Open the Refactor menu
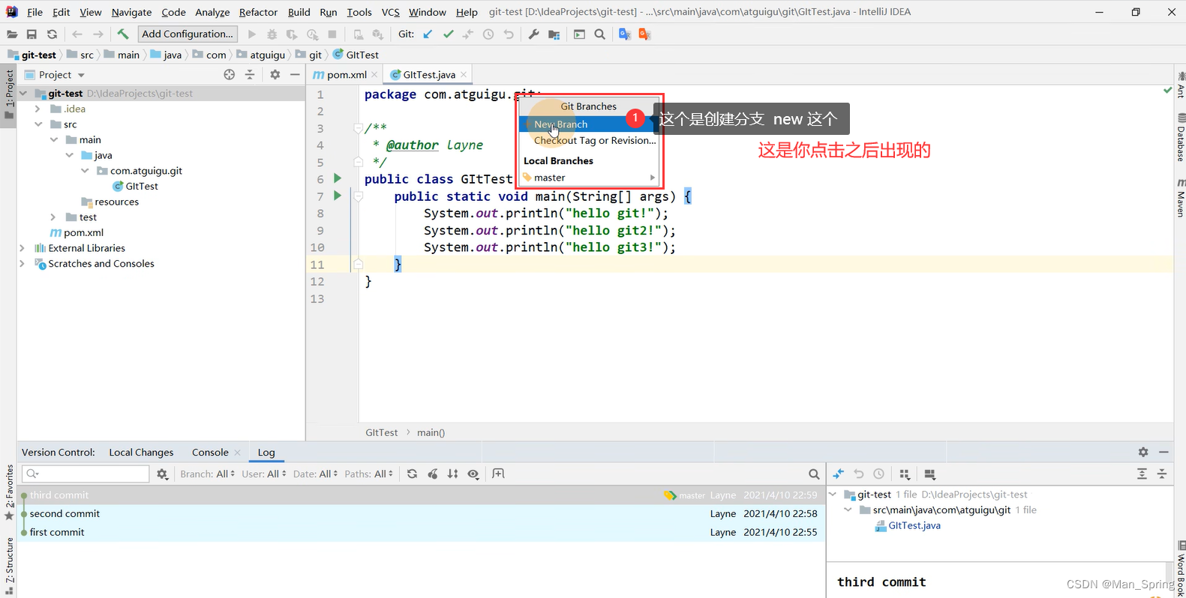 (258, 12)
